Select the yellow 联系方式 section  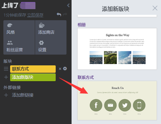coord(33,69)
